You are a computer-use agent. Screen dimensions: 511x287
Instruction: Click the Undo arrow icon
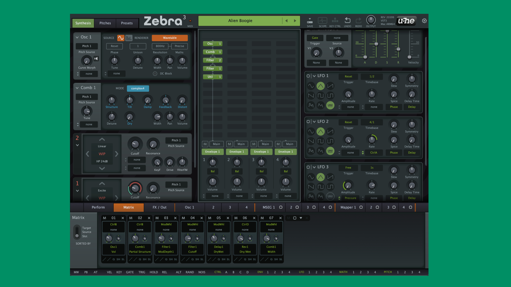click(347, 20)
